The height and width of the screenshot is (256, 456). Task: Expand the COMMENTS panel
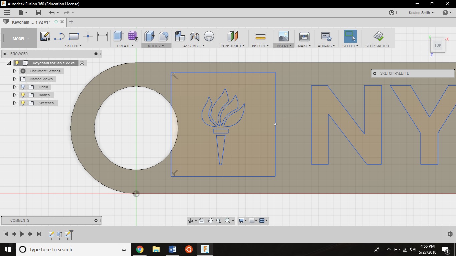click(96, 220)
